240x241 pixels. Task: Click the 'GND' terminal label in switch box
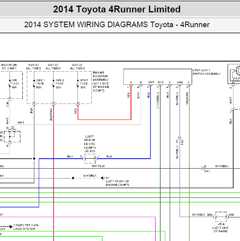180,82
